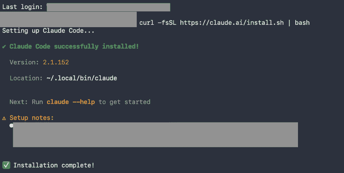Click the successfully installed! green text
Image resolution: width=344 pixels, height=173 pixels.
coord(96,46)
